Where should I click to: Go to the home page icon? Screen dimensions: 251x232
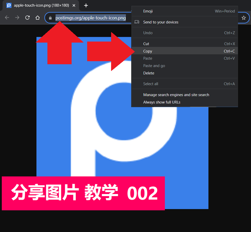pos(37,17)
